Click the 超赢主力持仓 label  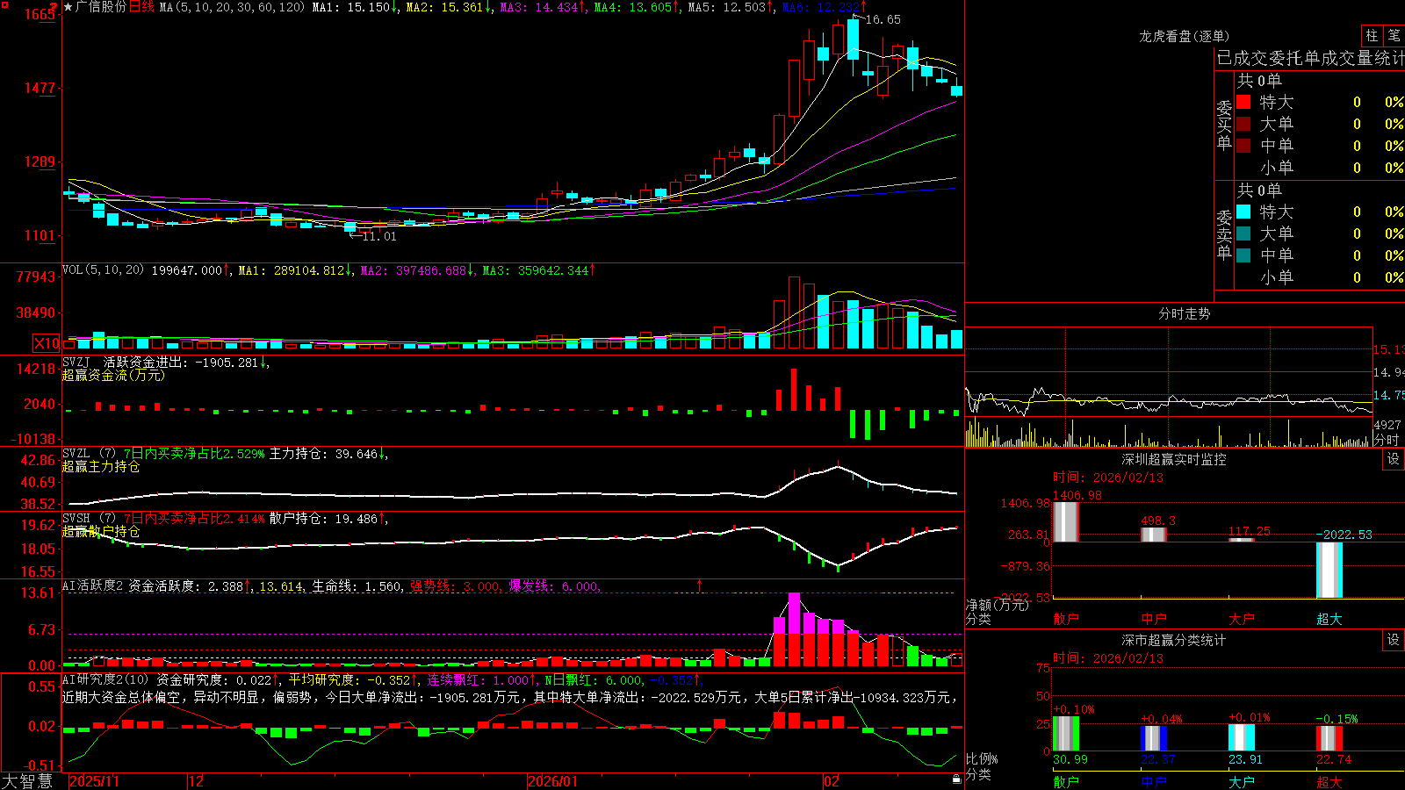tap(101, 466)
